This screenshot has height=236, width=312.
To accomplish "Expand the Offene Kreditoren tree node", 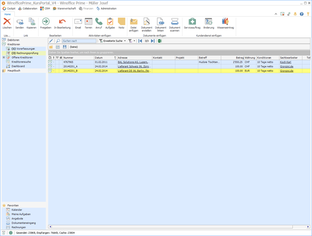I will 4,57.
